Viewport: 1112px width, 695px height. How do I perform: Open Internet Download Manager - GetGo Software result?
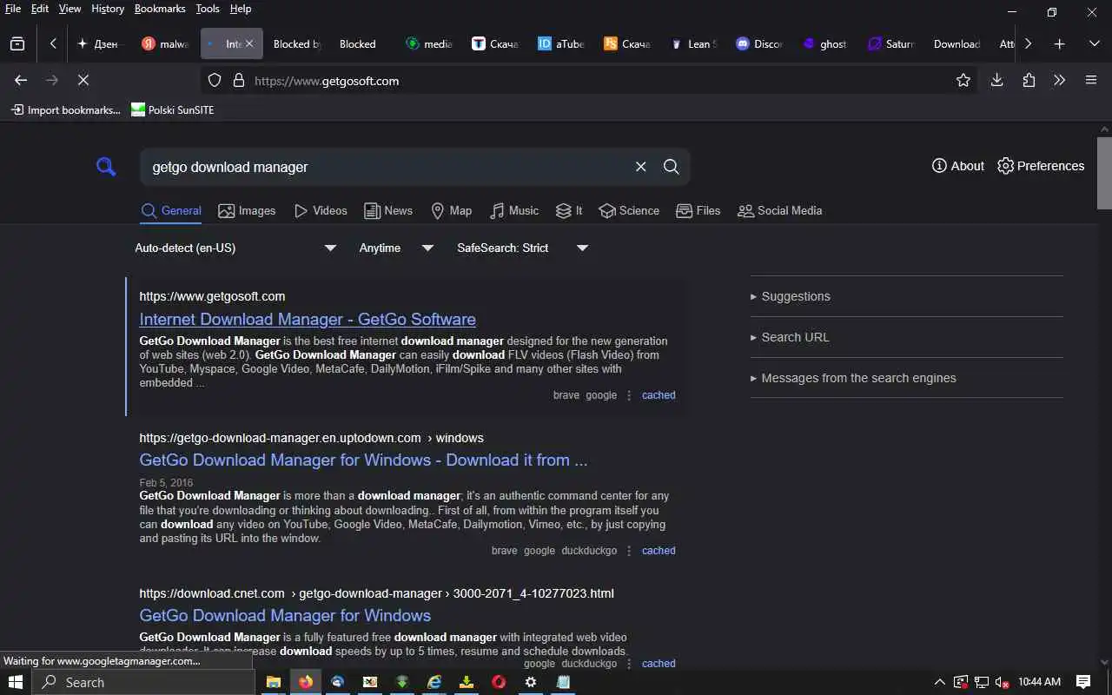[x=308, y=319]
